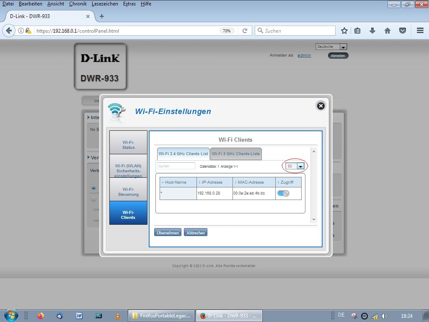Launch Firefox from taskbar quick launch

point(41,316)
